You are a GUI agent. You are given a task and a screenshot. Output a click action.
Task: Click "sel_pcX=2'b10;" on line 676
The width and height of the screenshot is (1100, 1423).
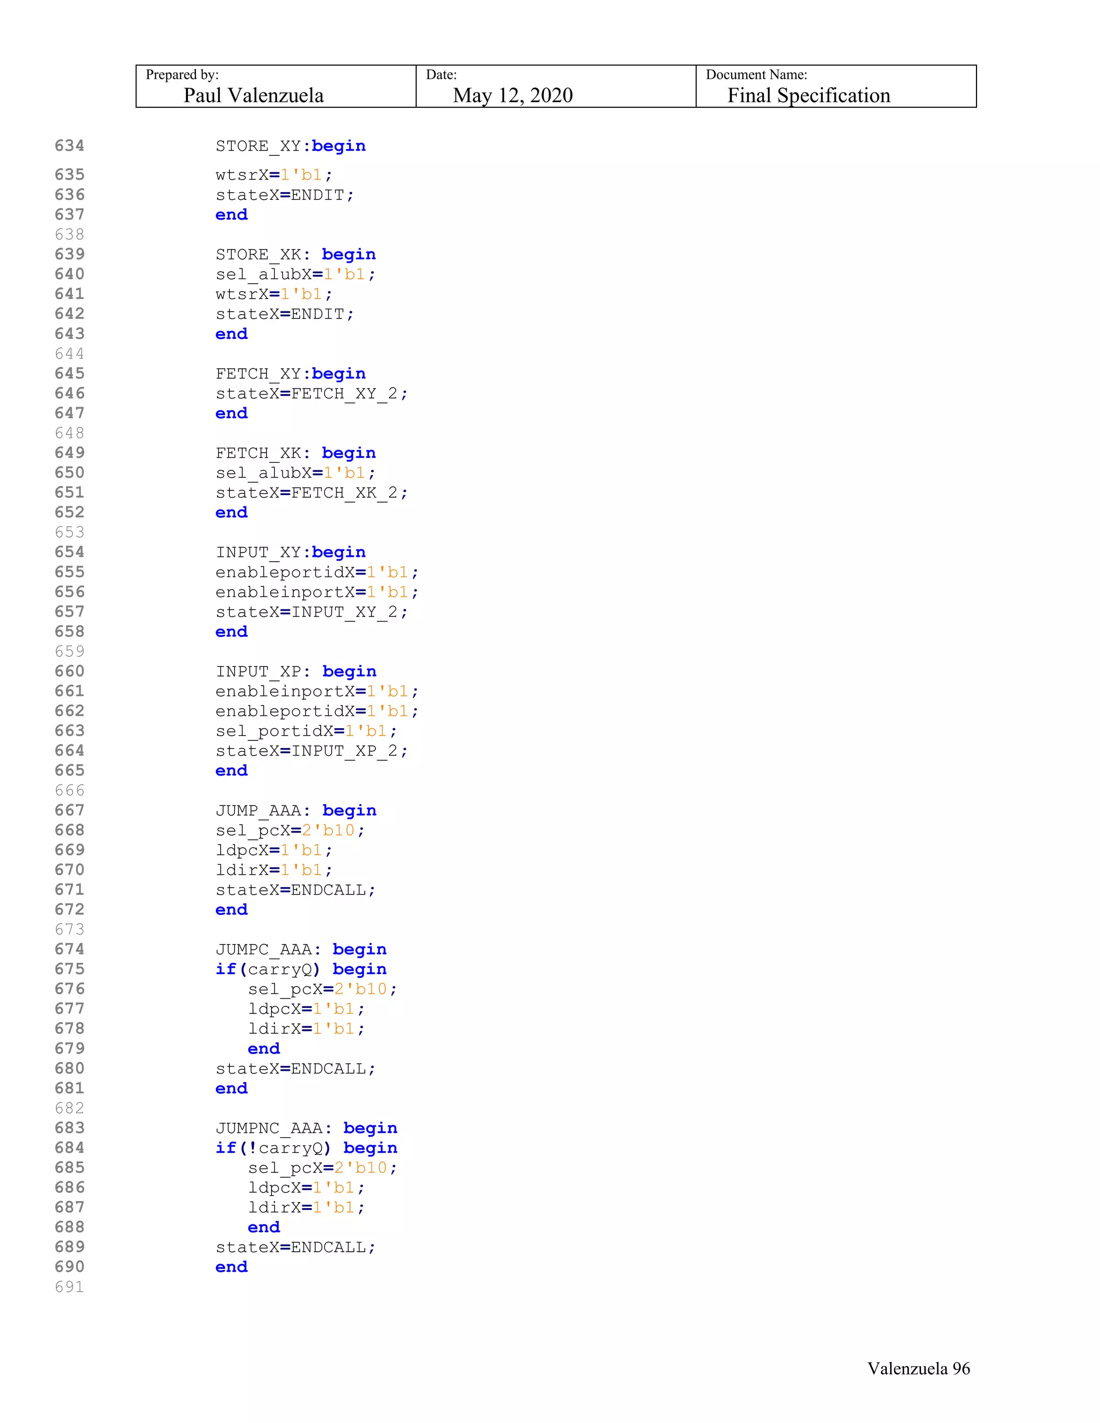coord(323,989)
